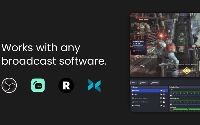Unlock the macOS Screen Capture source
The width and height of the screenshot is (200, 125).
[x=164, y=102]
